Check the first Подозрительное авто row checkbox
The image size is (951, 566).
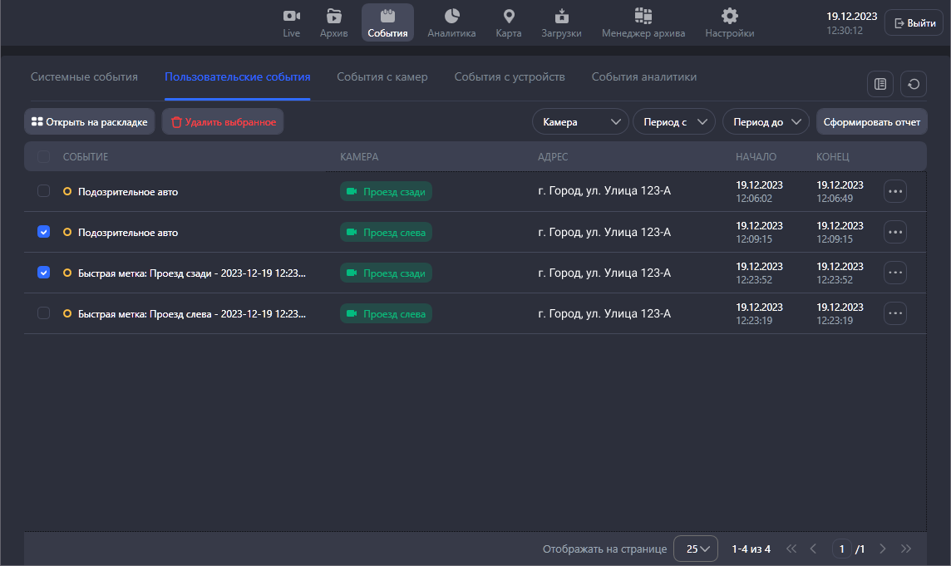pos(44,191)
